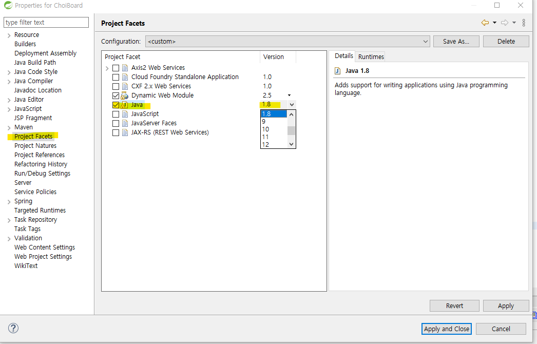537x344 pixels.
Task: Click the Revert button
Action: 454,305
